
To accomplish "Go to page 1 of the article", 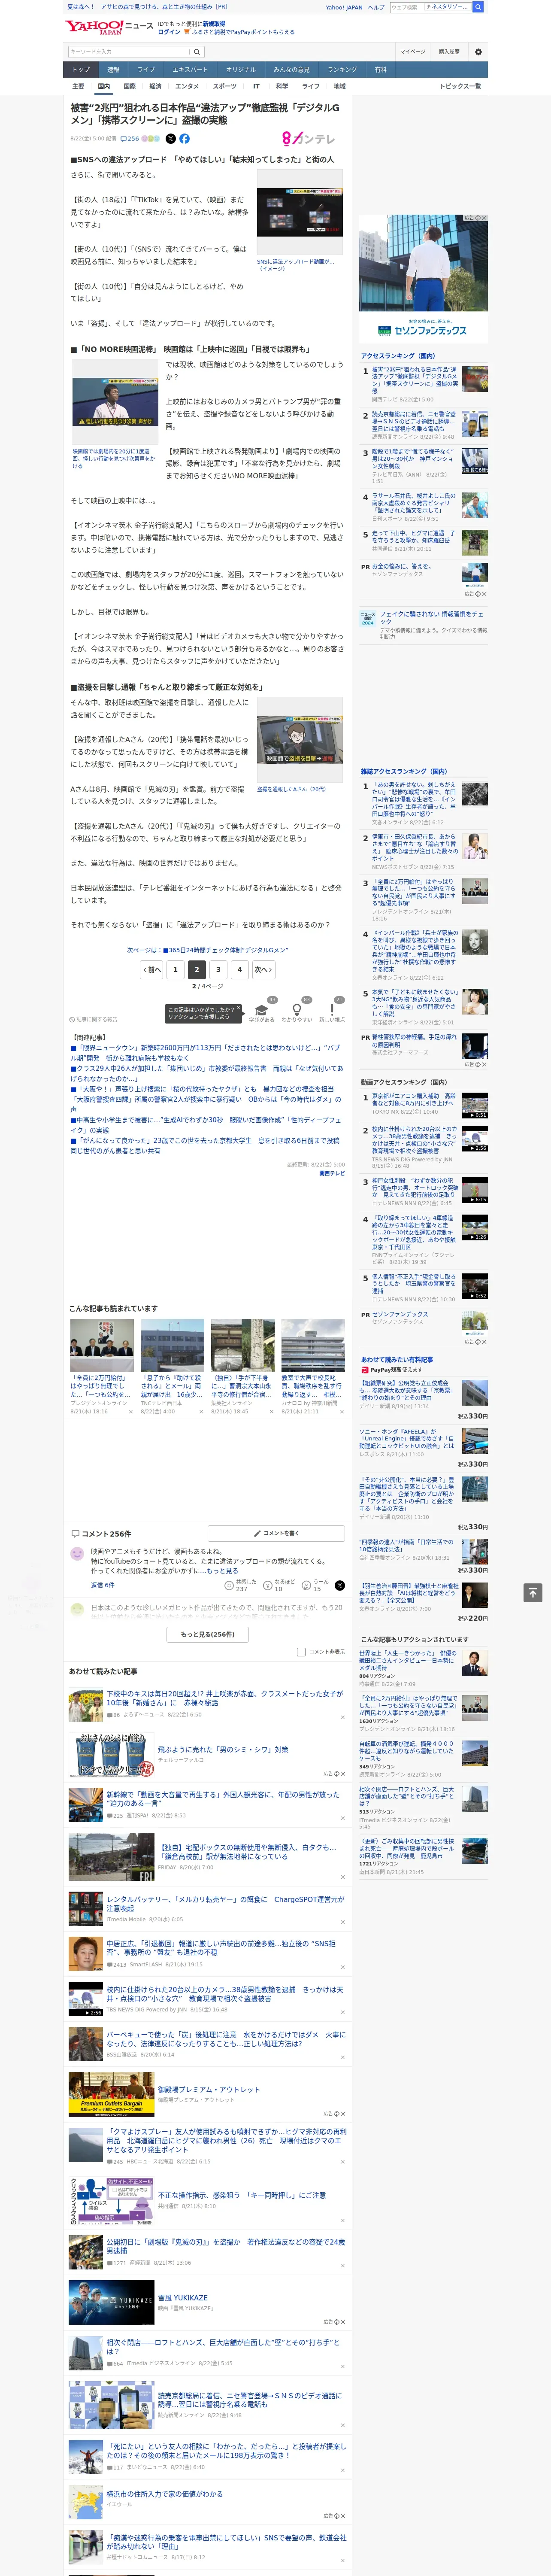I will [175, 969].
